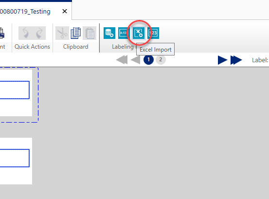Click the print icon in the toolbar
Viewport: 269px width, 199px height.
point(2,33)
